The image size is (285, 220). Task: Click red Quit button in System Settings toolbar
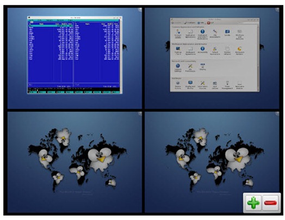click(x=210, y=23)
